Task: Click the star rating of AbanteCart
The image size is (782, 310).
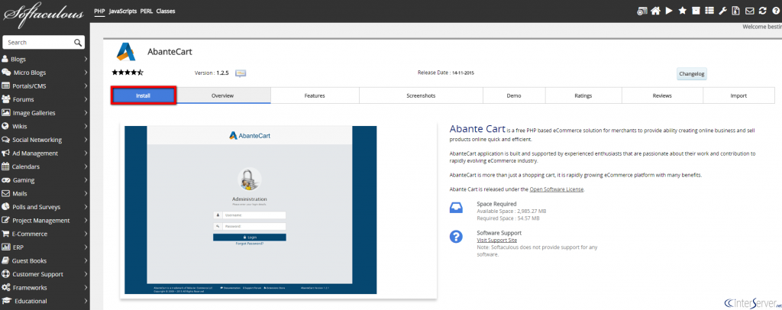Action: click(x=128, y=73)
